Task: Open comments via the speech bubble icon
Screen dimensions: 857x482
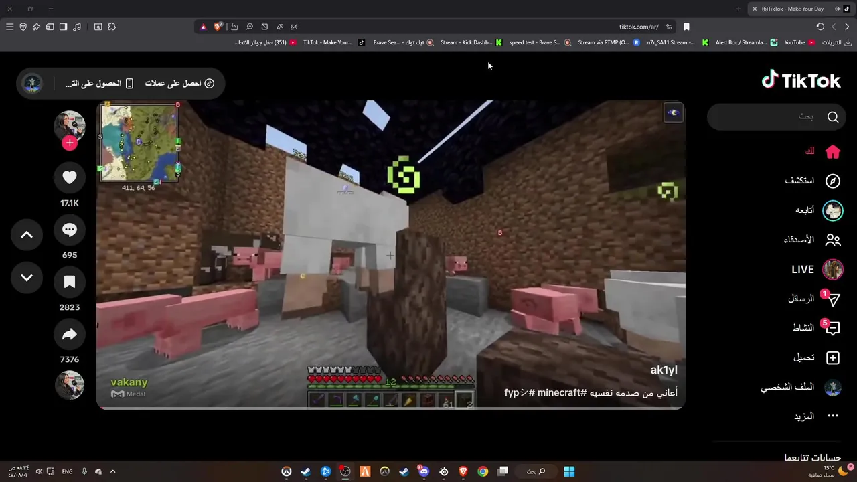Action: pyautogui.click(x=70, y=230)
